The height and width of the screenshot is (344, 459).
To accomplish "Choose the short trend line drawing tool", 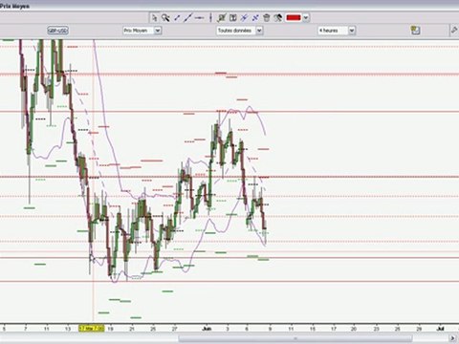I will [177, 18].
